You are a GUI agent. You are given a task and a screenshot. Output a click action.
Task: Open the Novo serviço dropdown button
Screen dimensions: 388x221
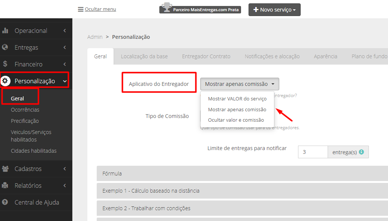(274, 10)
